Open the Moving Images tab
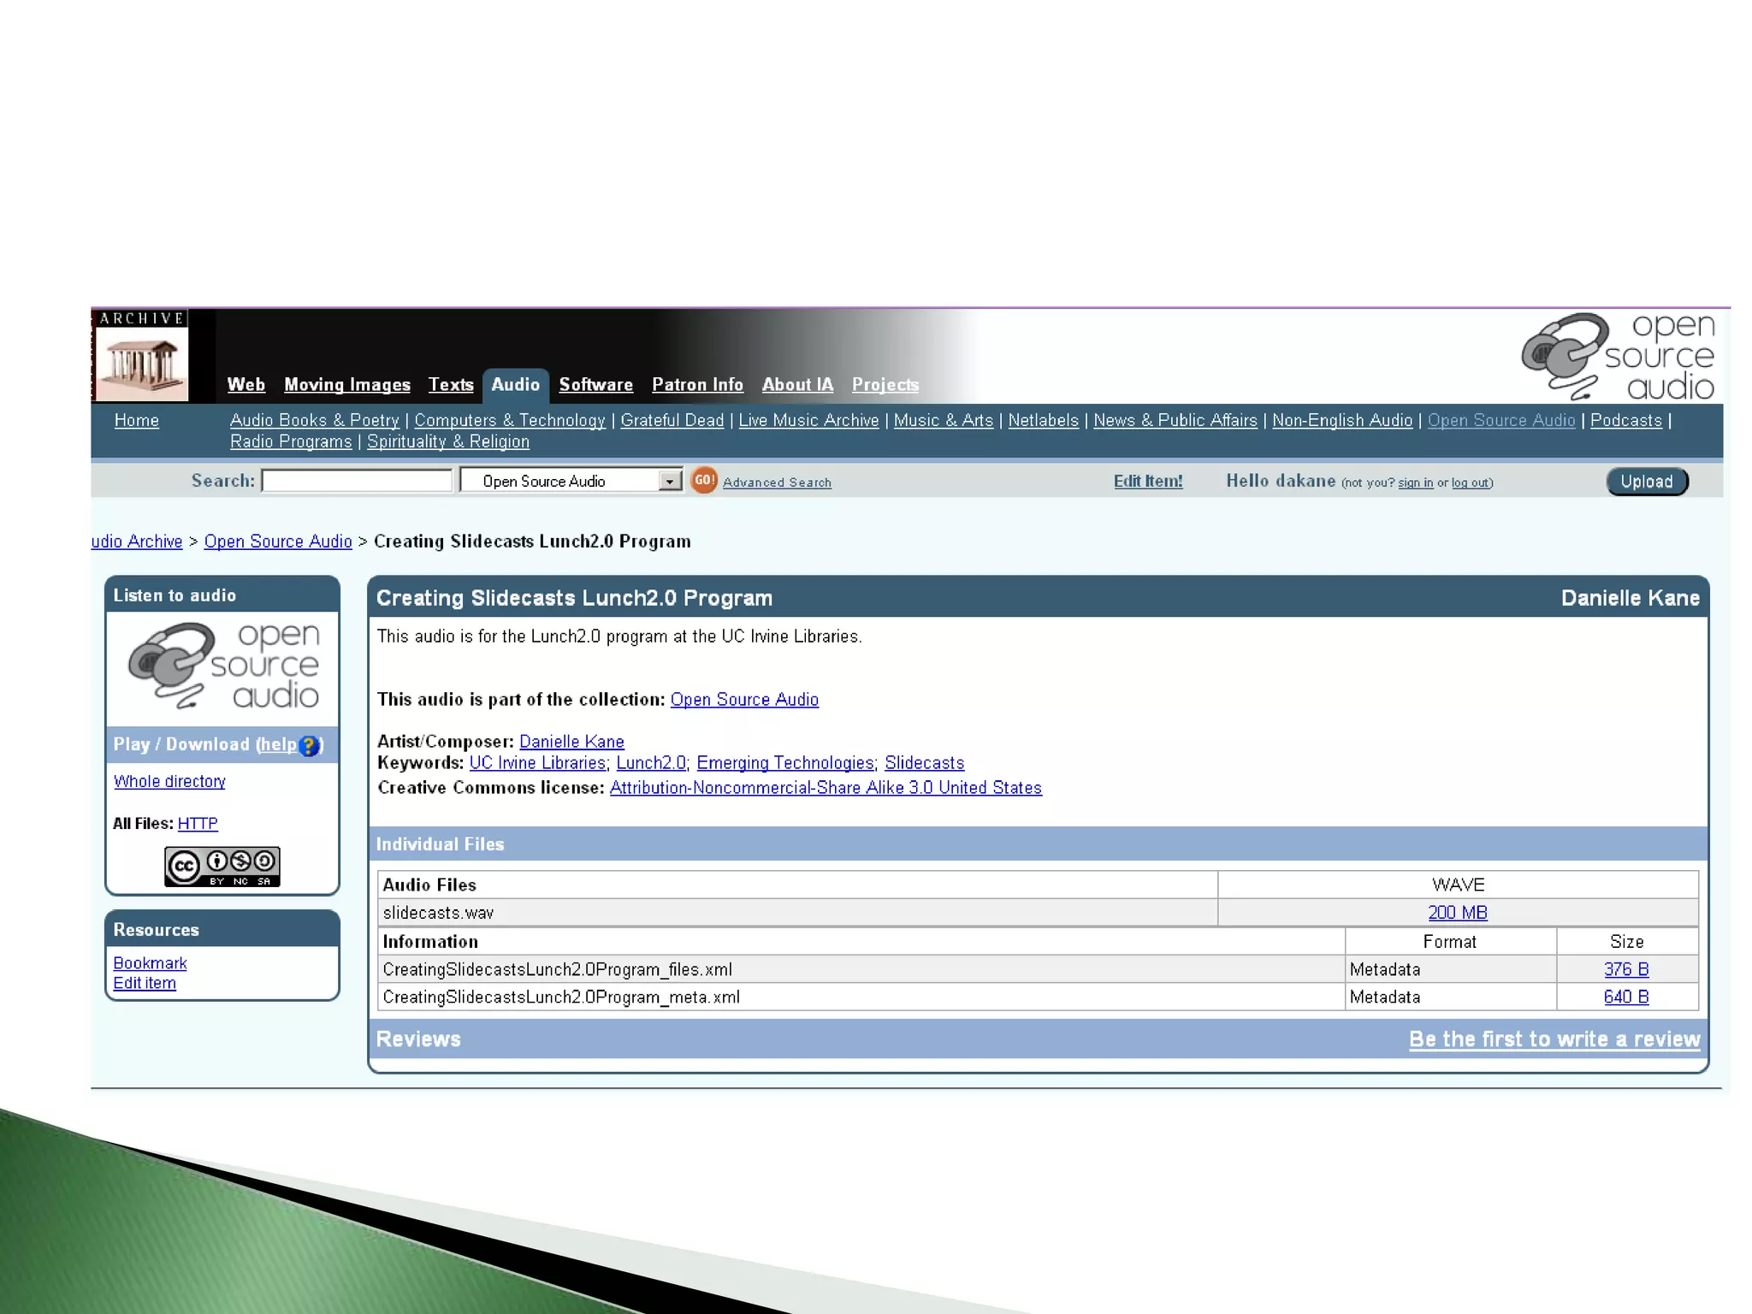The image size is (1752, 1314). click(x=346, y=385)
